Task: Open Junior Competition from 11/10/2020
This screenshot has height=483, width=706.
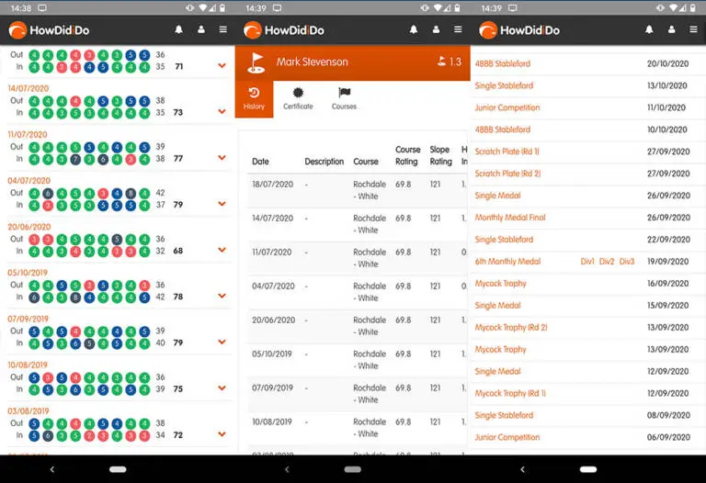Action: (507, 107)
